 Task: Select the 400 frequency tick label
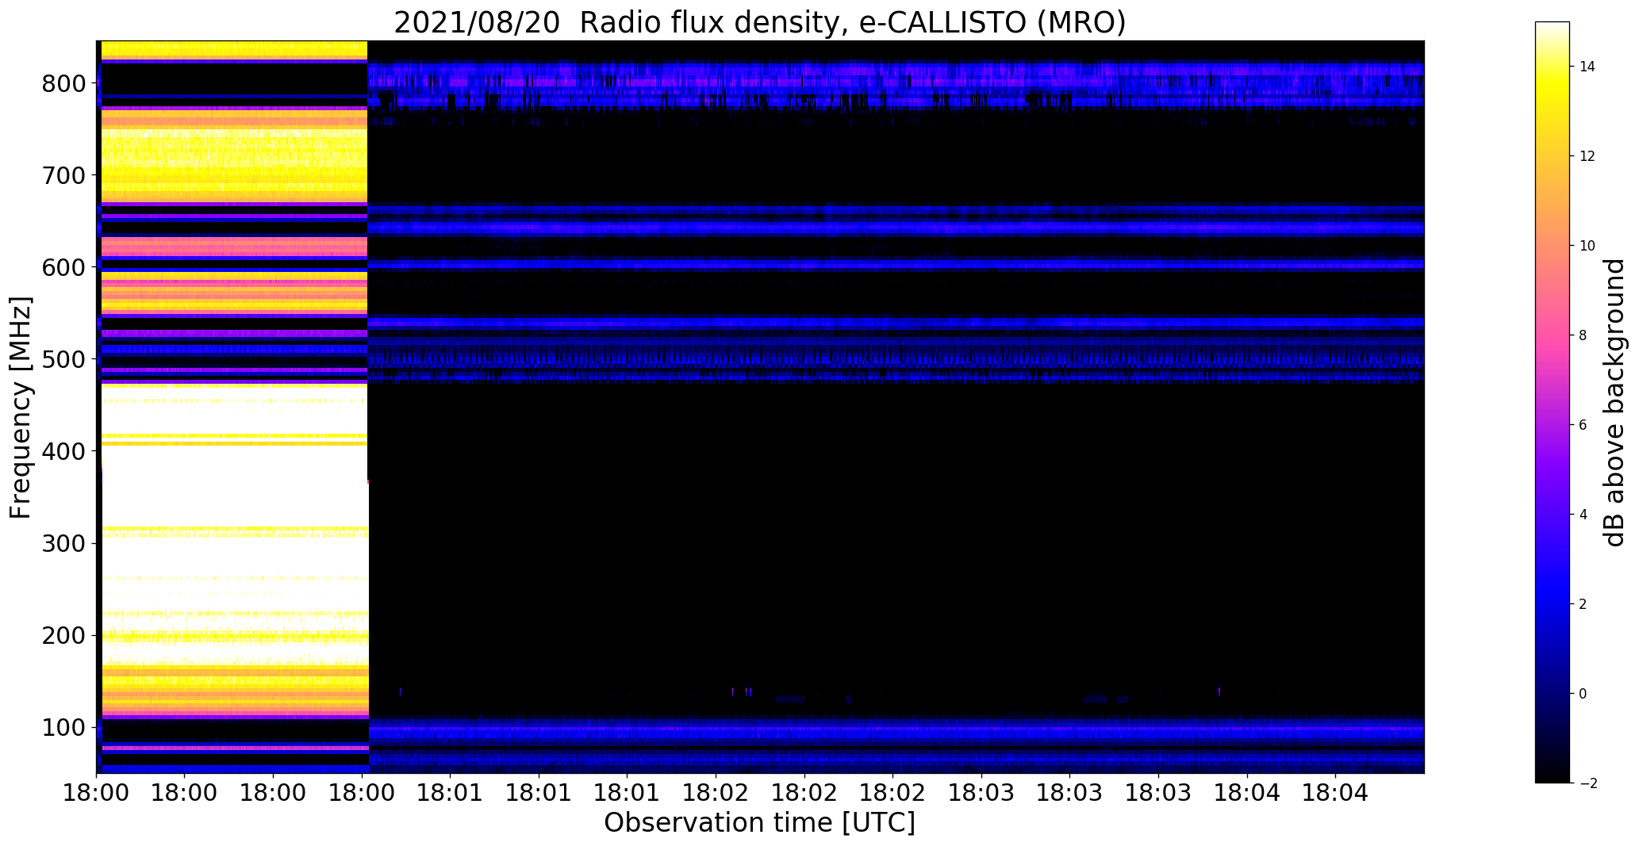[63, 451]
